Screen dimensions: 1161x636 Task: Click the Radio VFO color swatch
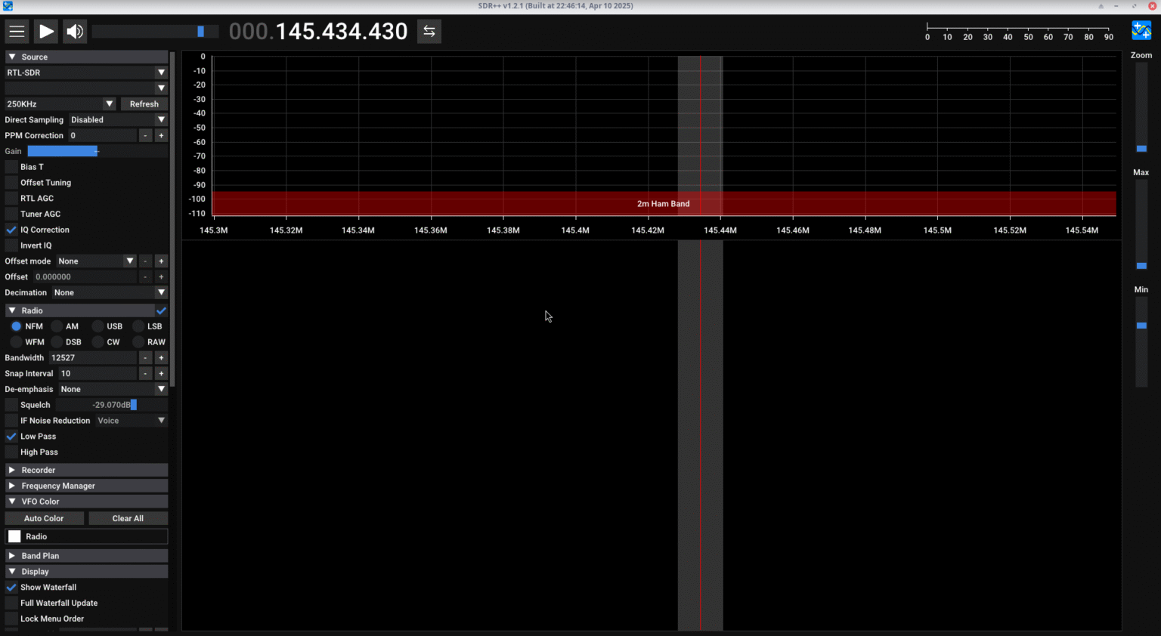click(13, 536)
